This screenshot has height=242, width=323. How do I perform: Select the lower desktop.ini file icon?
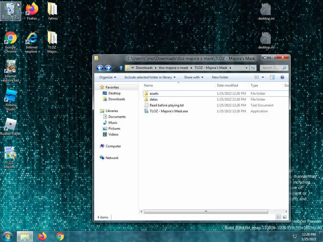point(266,41)
